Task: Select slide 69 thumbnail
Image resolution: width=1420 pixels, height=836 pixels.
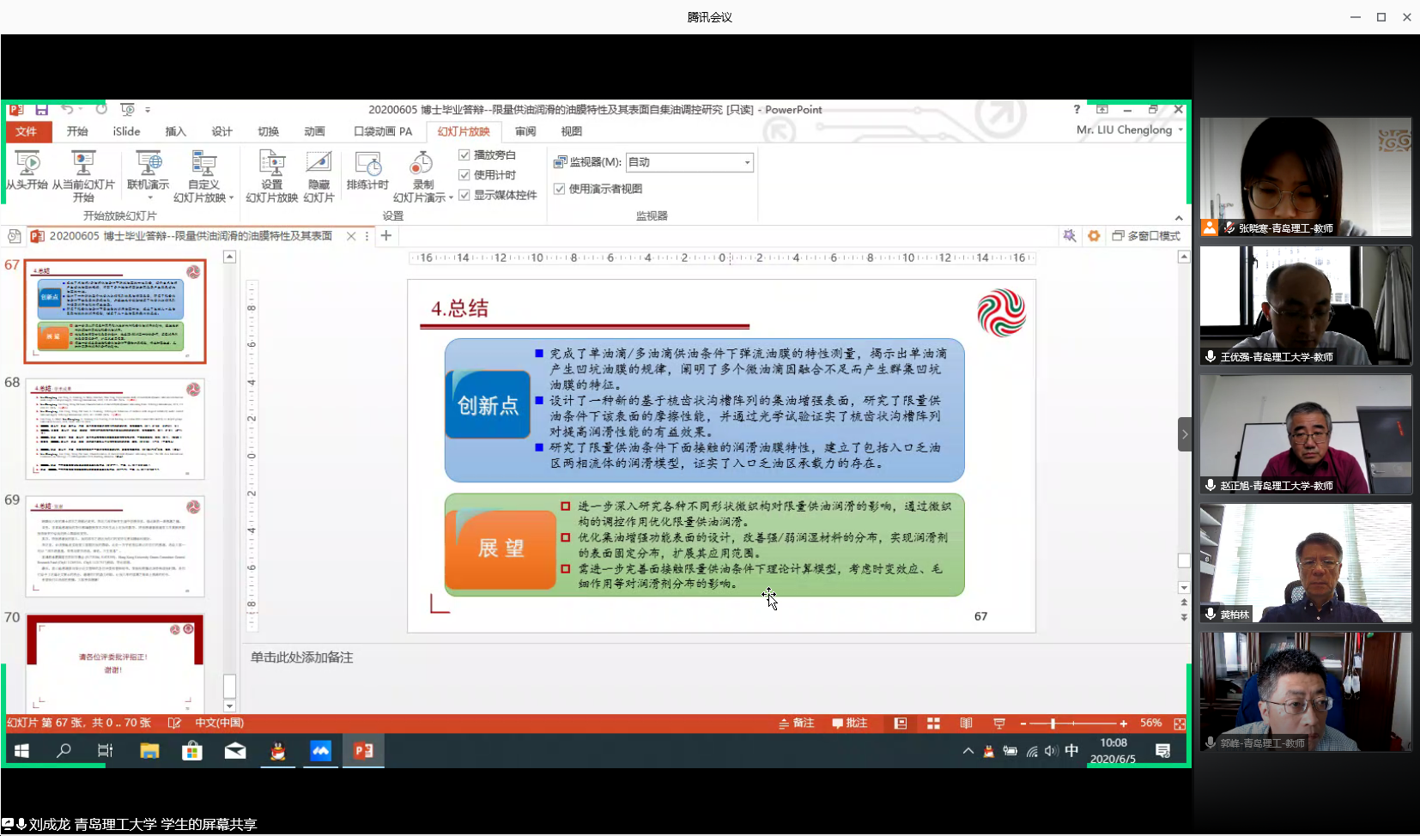Action: (x=115, y=546)
